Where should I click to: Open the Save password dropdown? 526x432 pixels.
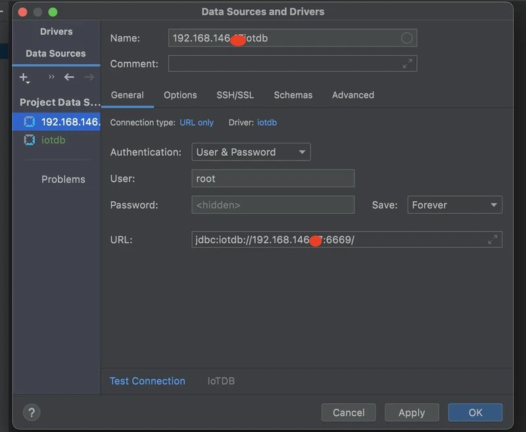[454, 204]
